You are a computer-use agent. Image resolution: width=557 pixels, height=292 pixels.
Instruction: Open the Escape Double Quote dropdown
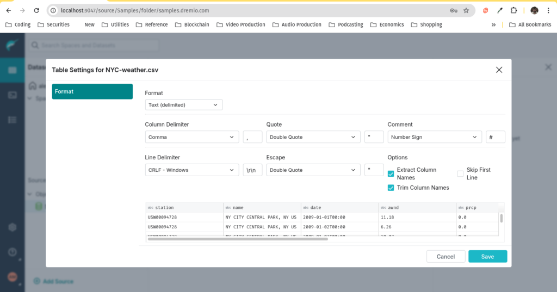click(x=313, y=170)
